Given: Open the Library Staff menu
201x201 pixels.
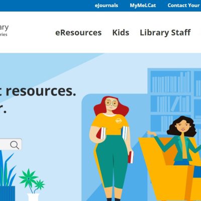Looking at the screenshot, I should [x=165, y=33].
